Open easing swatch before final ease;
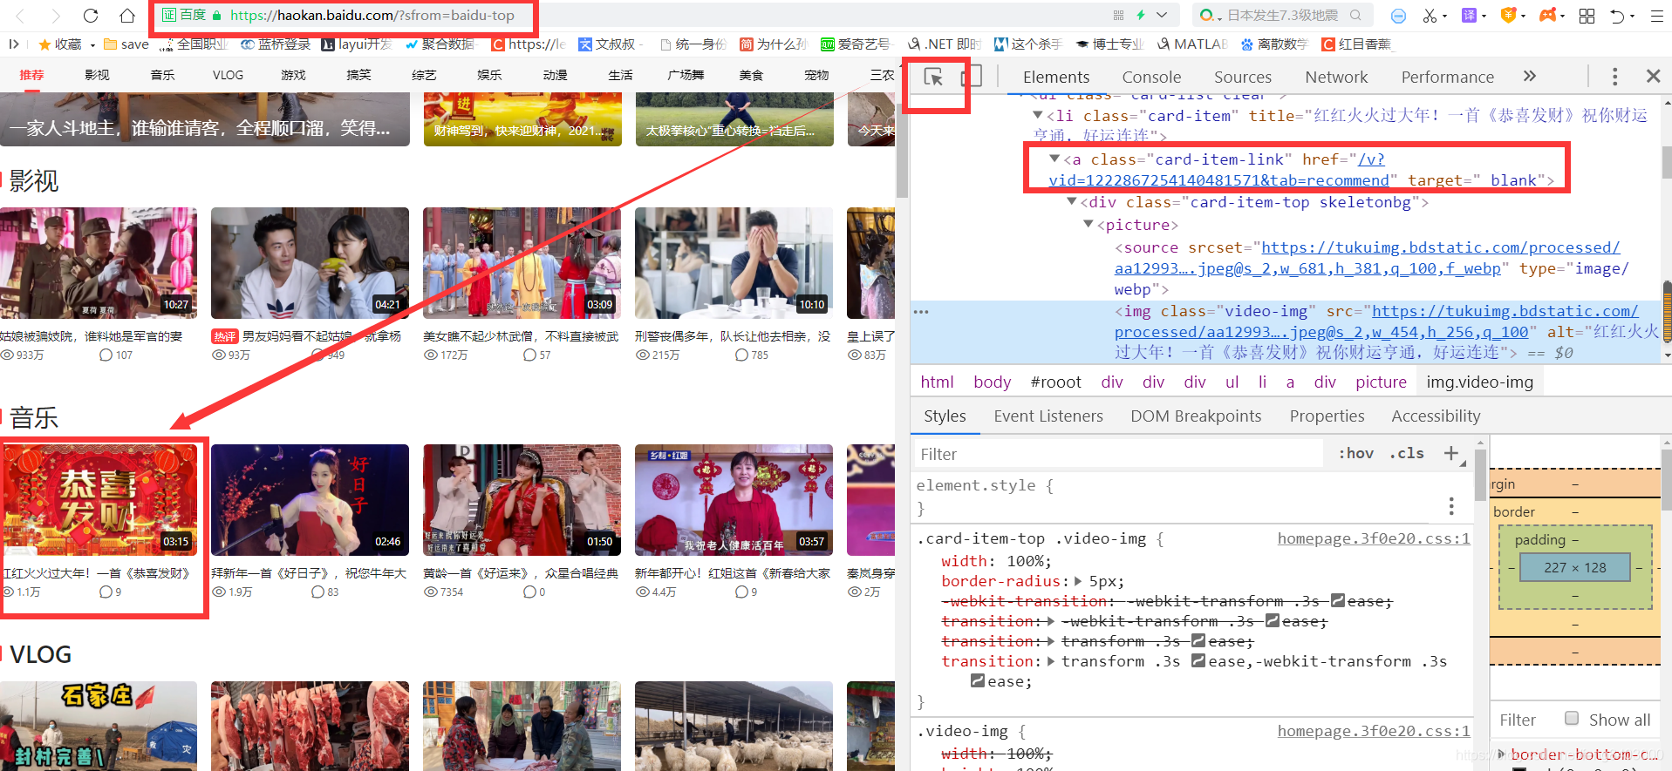This screenshot has height=771, width=1672. coord(978,680)
